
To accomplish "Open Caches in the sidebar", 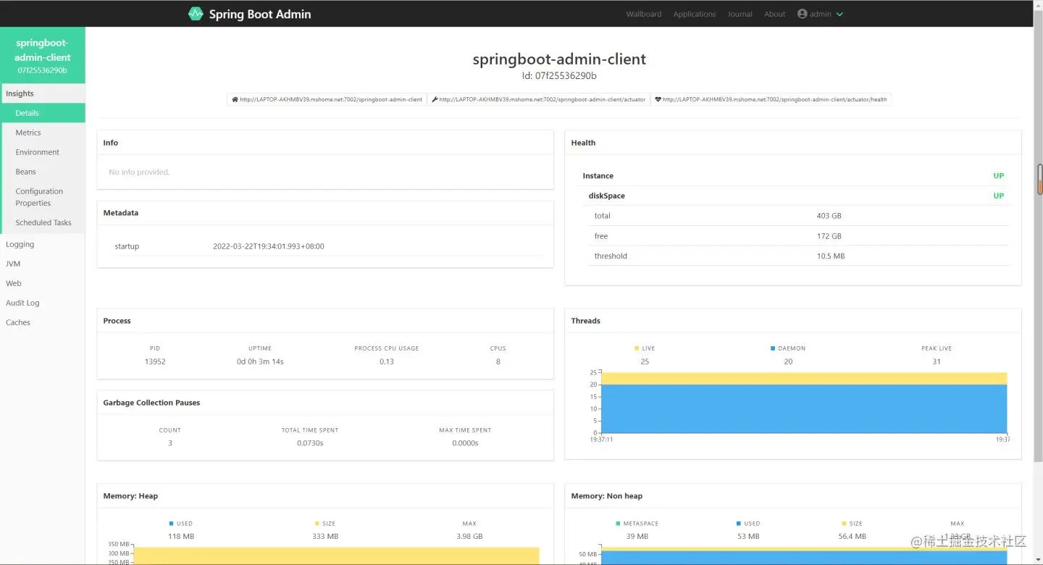I will tap(42, 322).
